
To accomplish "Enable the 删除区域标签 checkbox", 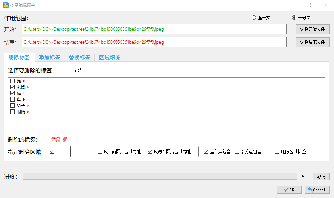I will pyautogui.click(x=277, y=151).
